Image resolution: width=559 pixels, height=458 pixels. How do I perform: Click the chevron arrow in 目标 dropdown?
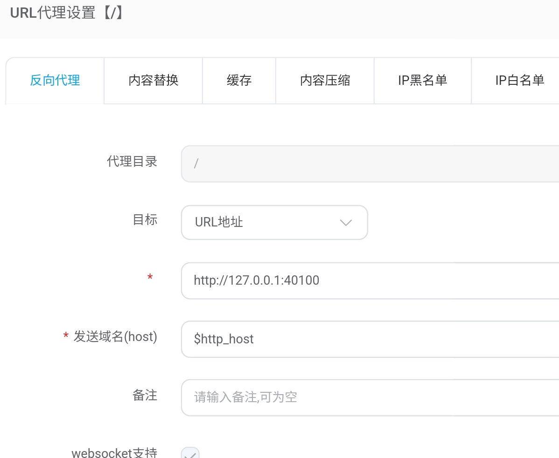346,223
